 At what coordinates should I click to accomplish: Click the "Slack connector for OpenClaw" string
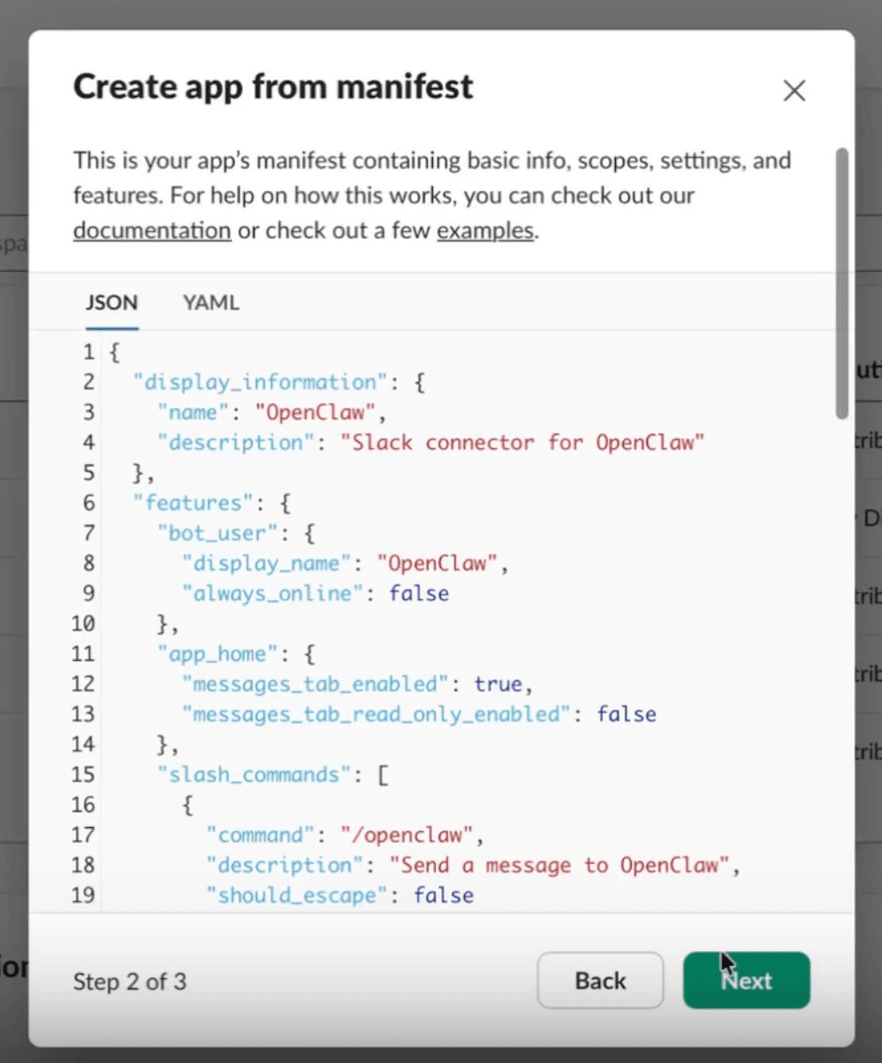(522, 443)
